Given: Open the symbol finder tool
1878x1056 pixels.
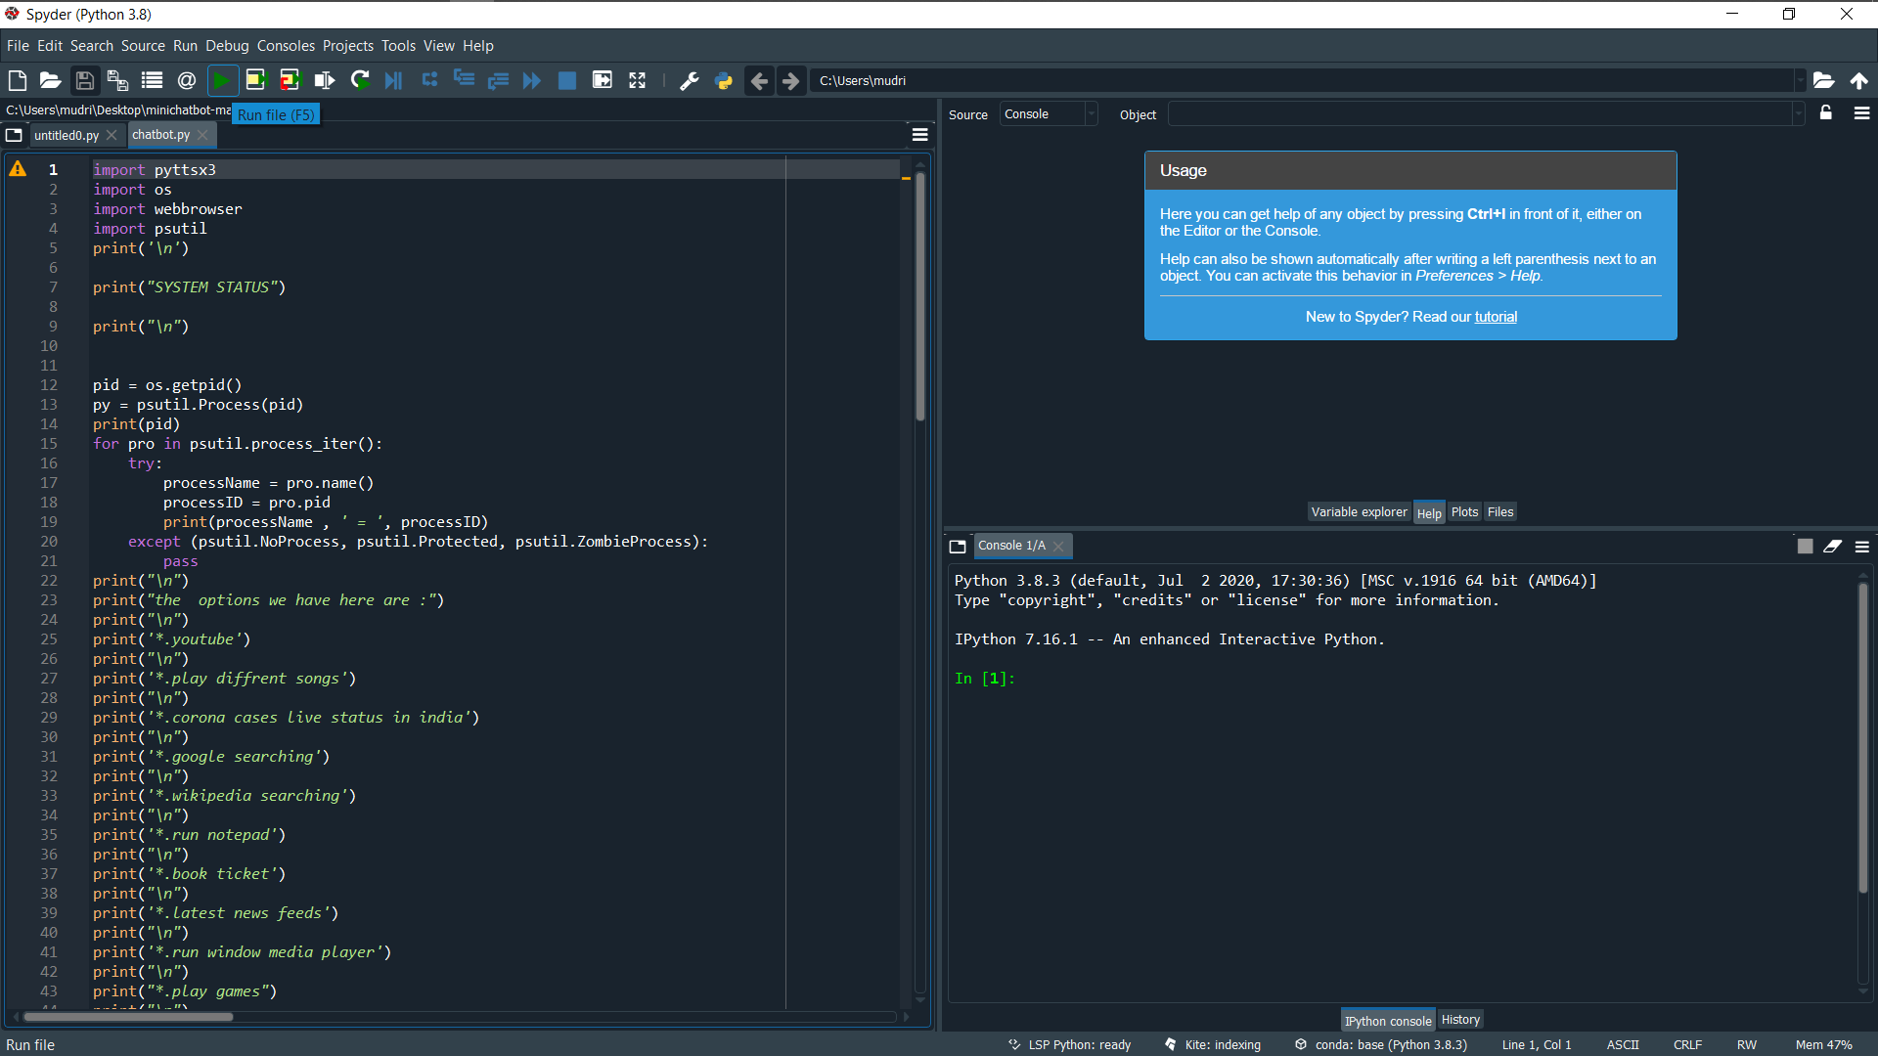Looking at the screenshot, I should [186, 80].
